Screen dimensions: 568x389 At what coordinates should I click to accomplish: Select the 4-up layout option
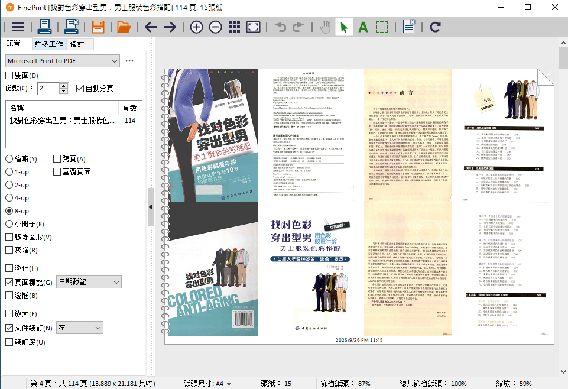pos(9,198)
